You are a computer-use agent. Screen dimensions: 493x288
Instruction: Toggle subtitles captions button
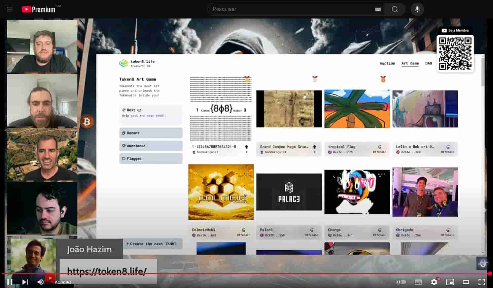tap(418, 282)
